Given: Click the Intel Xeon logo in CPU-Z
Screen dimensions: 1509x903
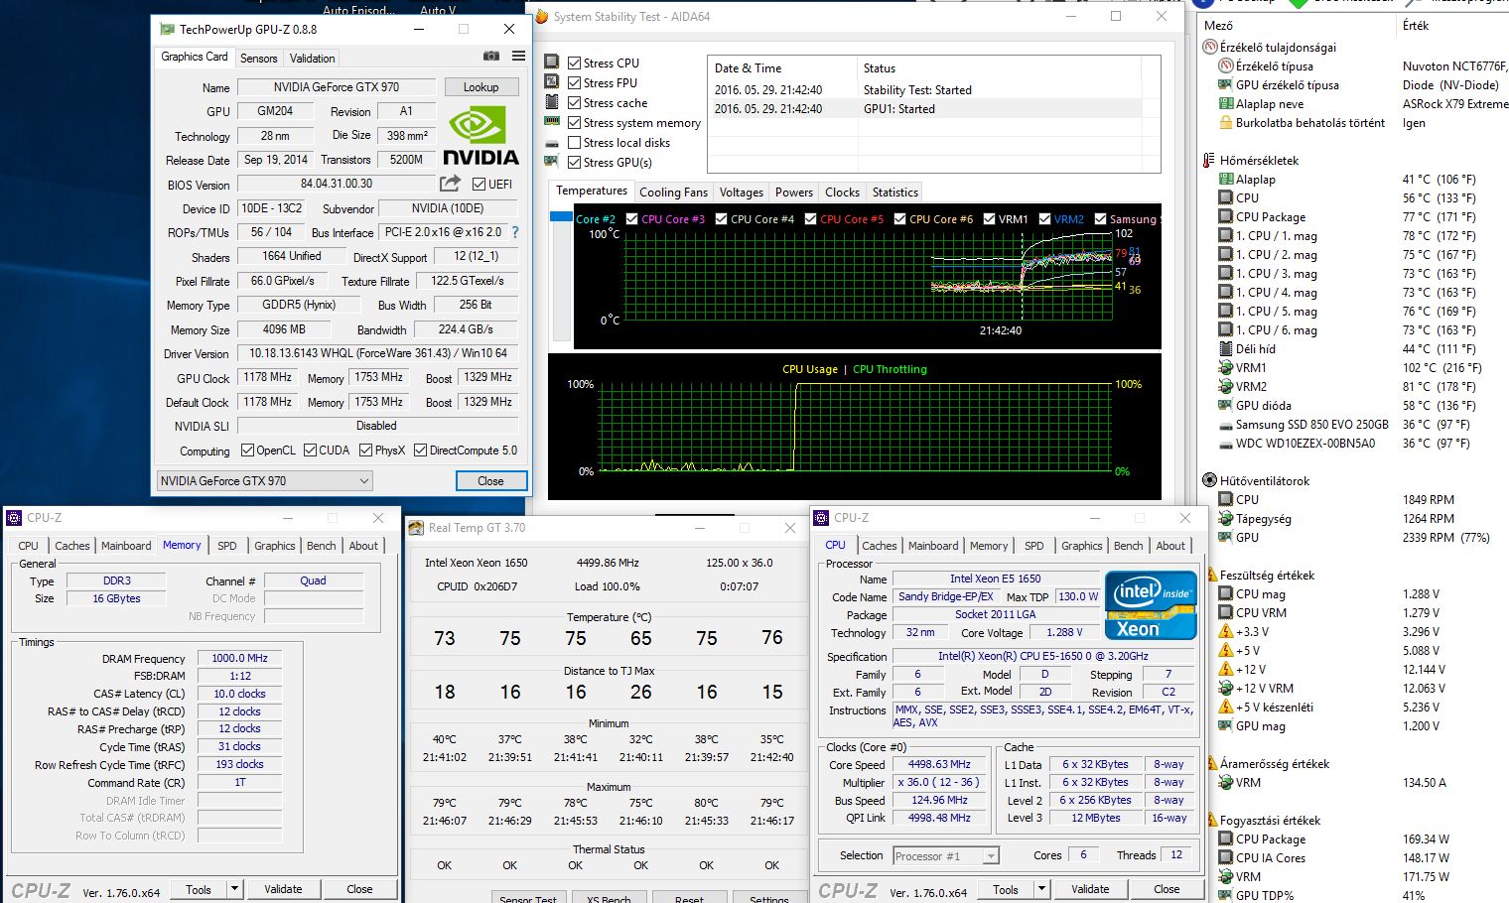Looking at the screenshot, I should [1150, 604].
